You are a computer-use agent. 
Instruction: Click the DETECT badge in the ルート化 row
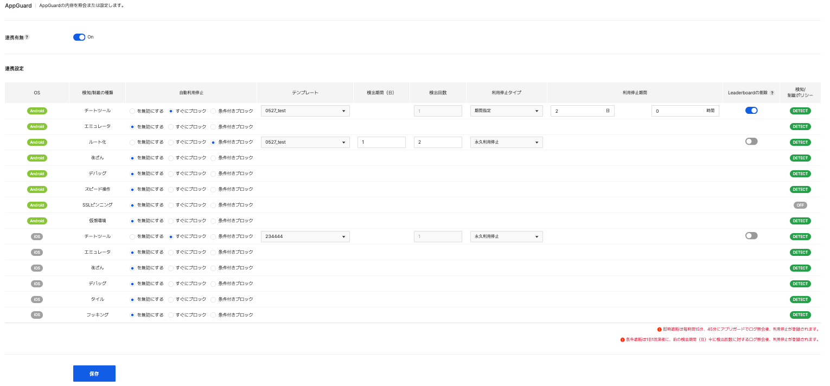800,142
